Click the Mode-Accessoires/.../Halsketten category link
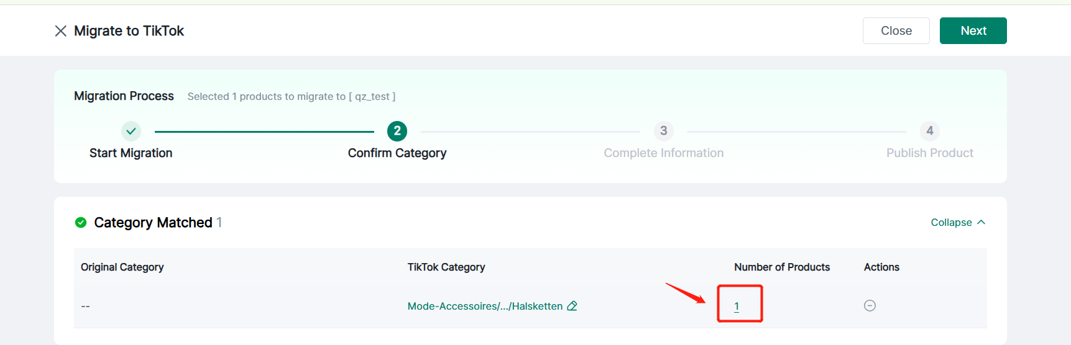The height and width of the screenshot is (345, 1071). pyautogui.click(x=485, y=307)
